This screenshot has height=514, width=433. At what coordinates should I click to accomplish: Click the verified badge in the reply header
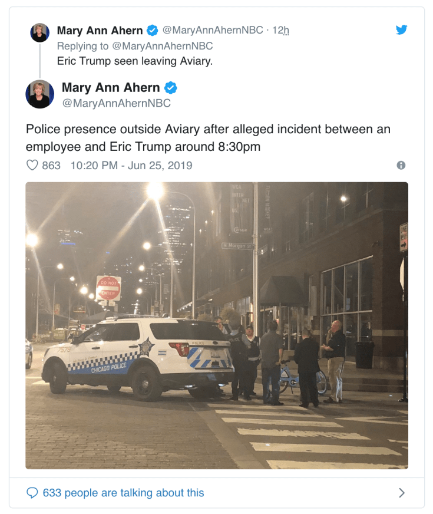[153, 30]
